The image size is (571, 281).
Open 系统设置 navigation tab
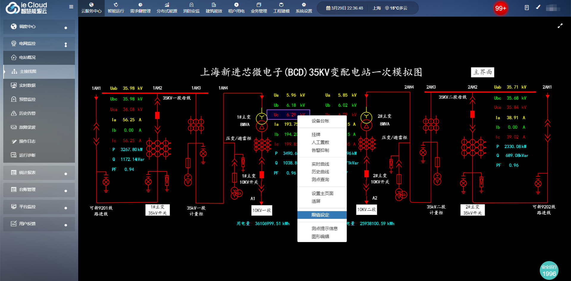304,8
